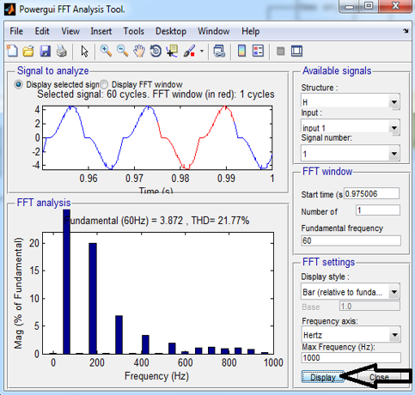Click the disabled Base value field
Screen dimensions: 415x395
(x=369, y=307)
